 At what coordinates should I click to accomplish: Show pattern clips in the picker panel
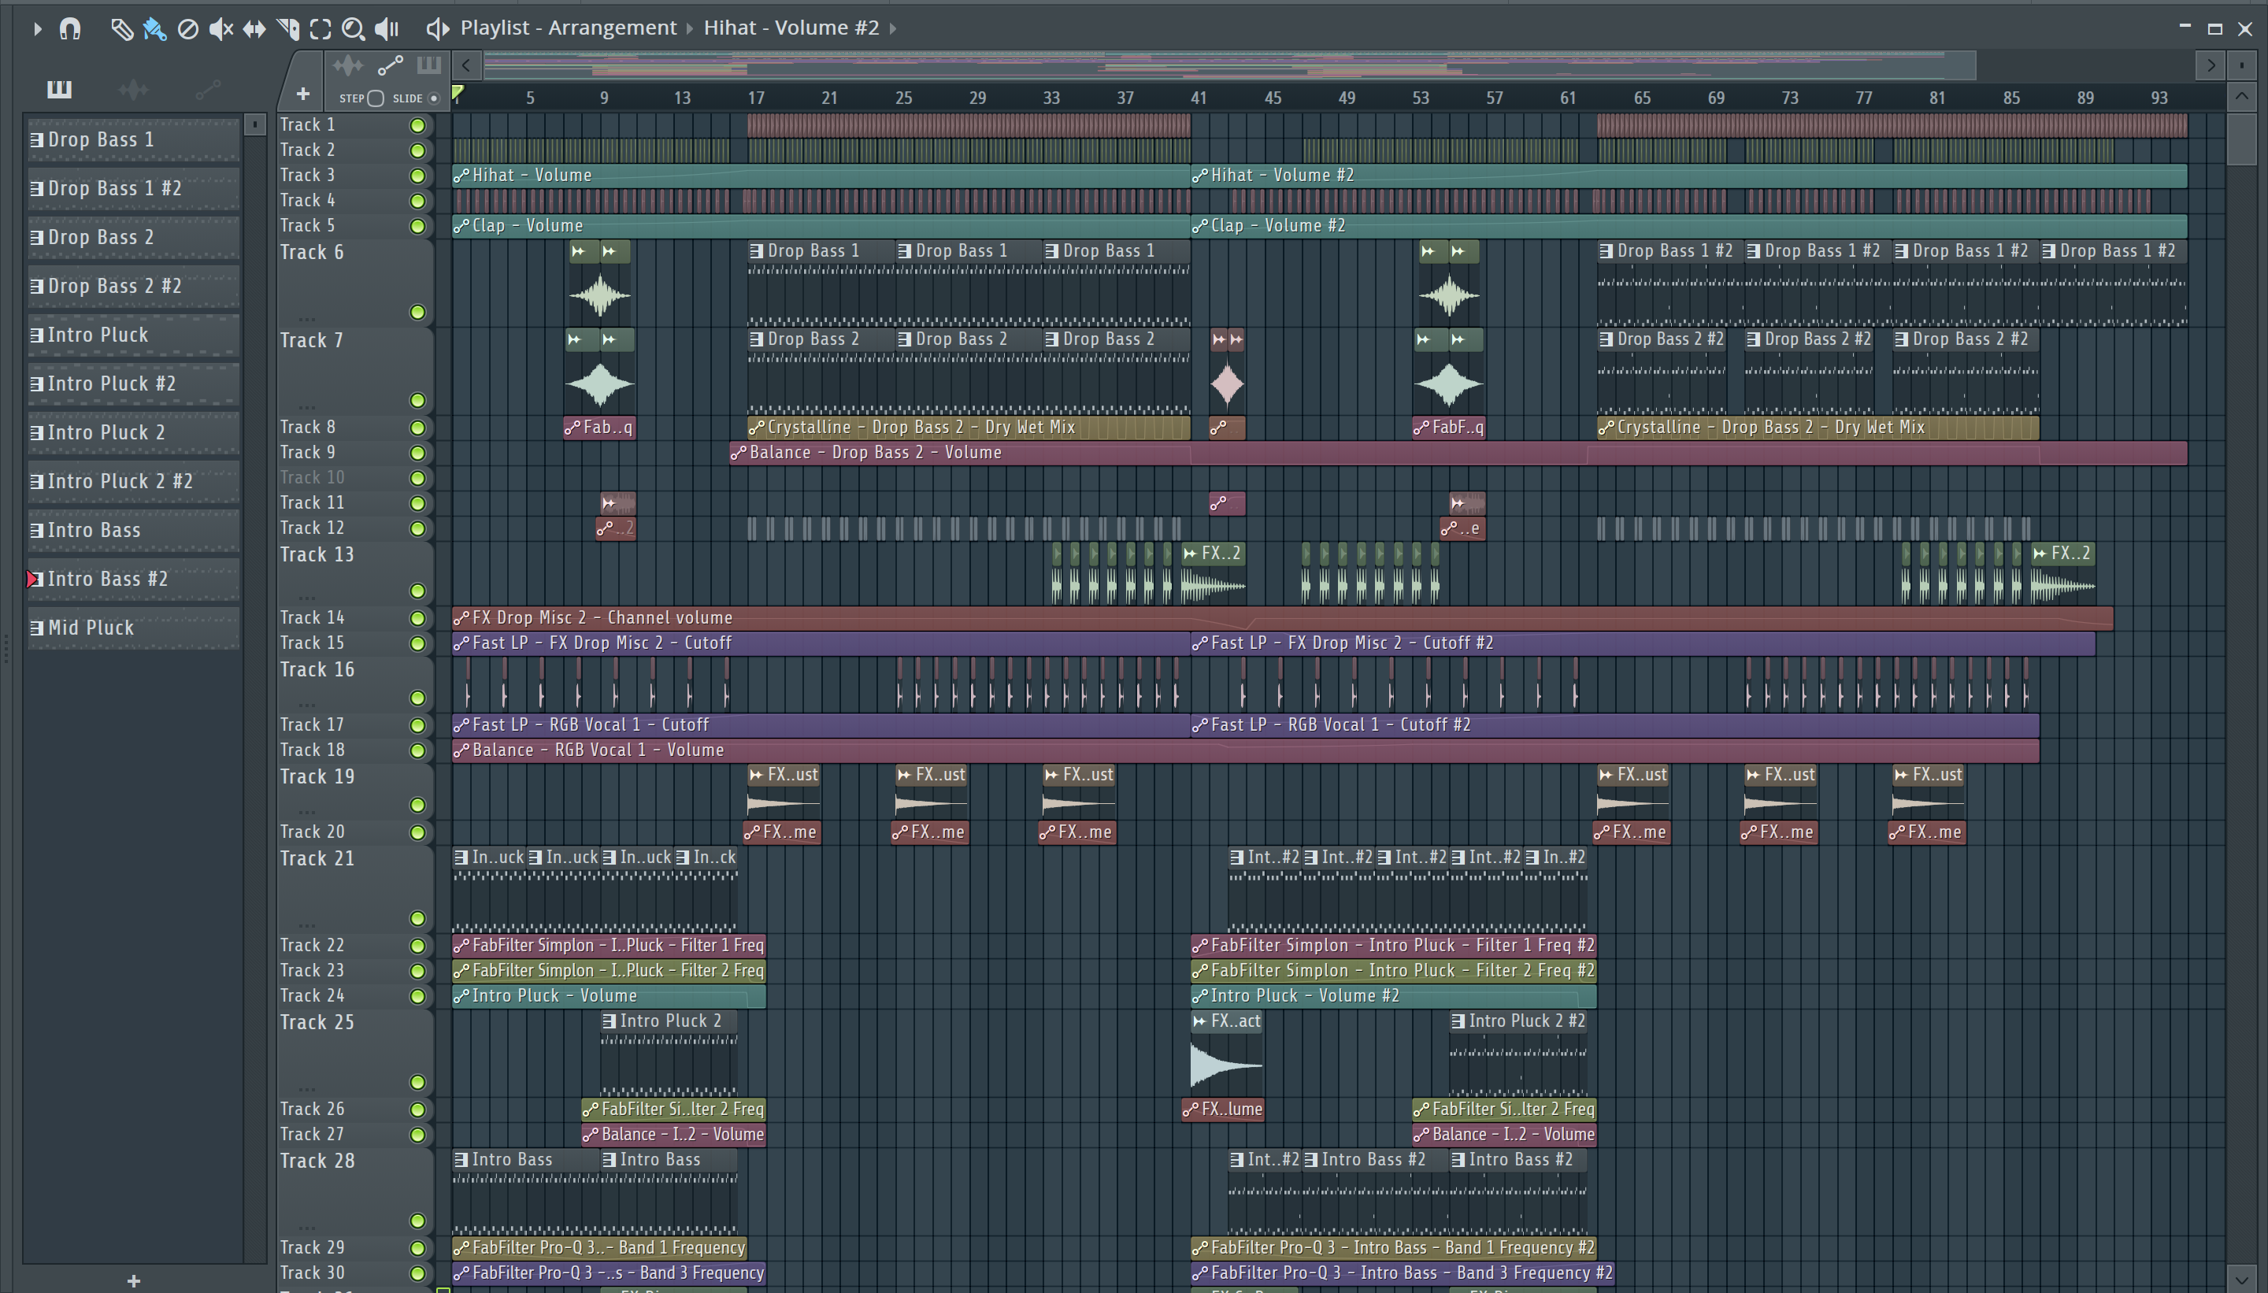tap(60, 89)
